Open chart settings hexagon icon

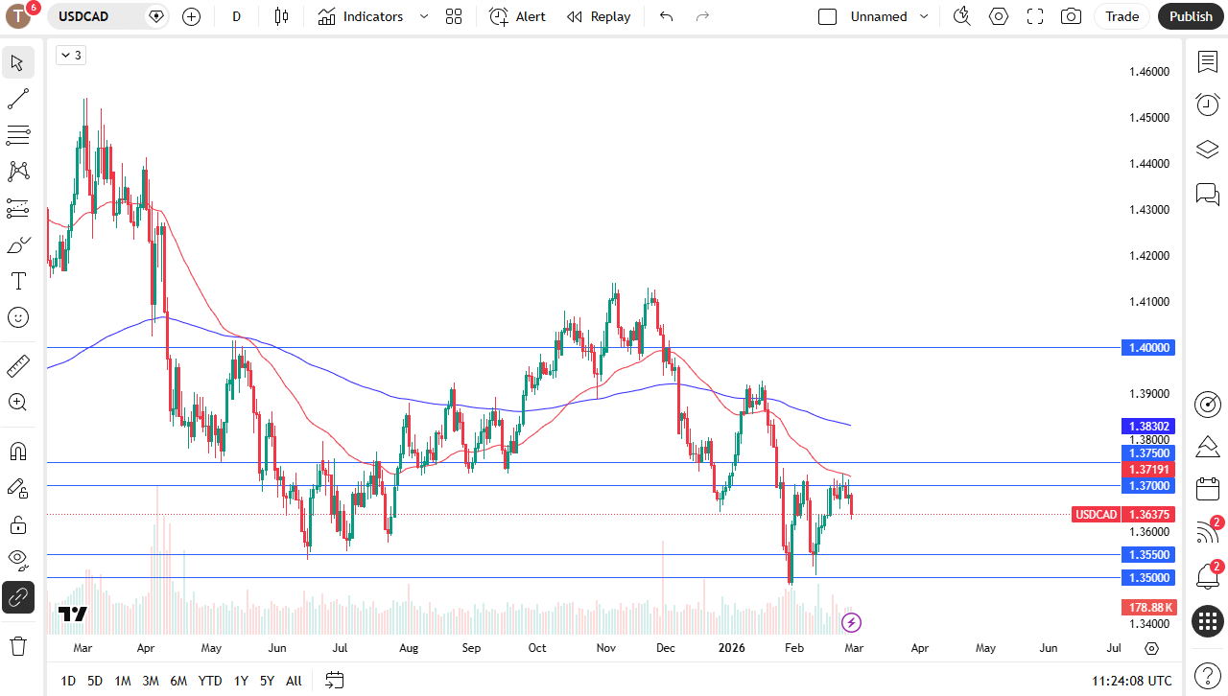[x=999, y=16]
